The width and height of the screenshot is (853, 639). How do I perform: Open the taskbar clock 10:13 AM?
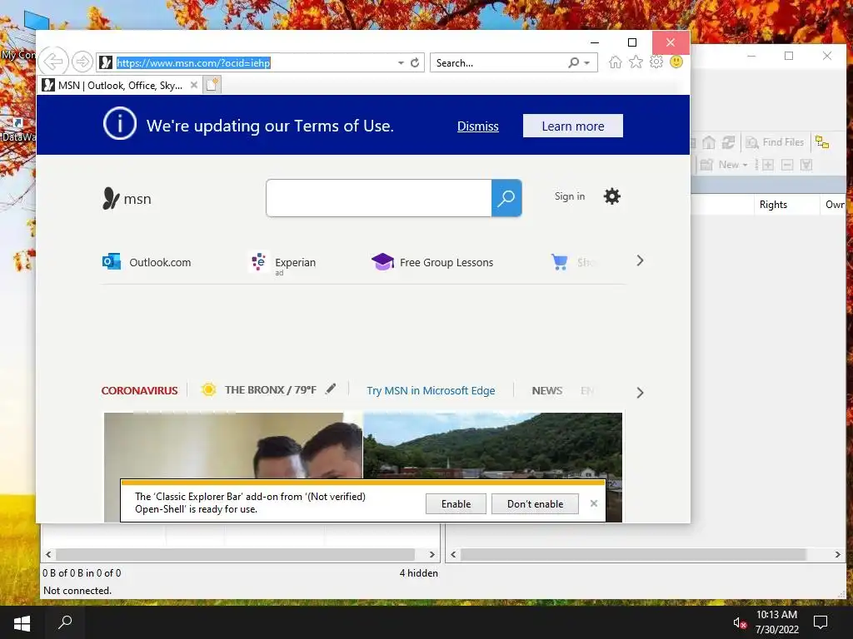(x=777, y=622)
